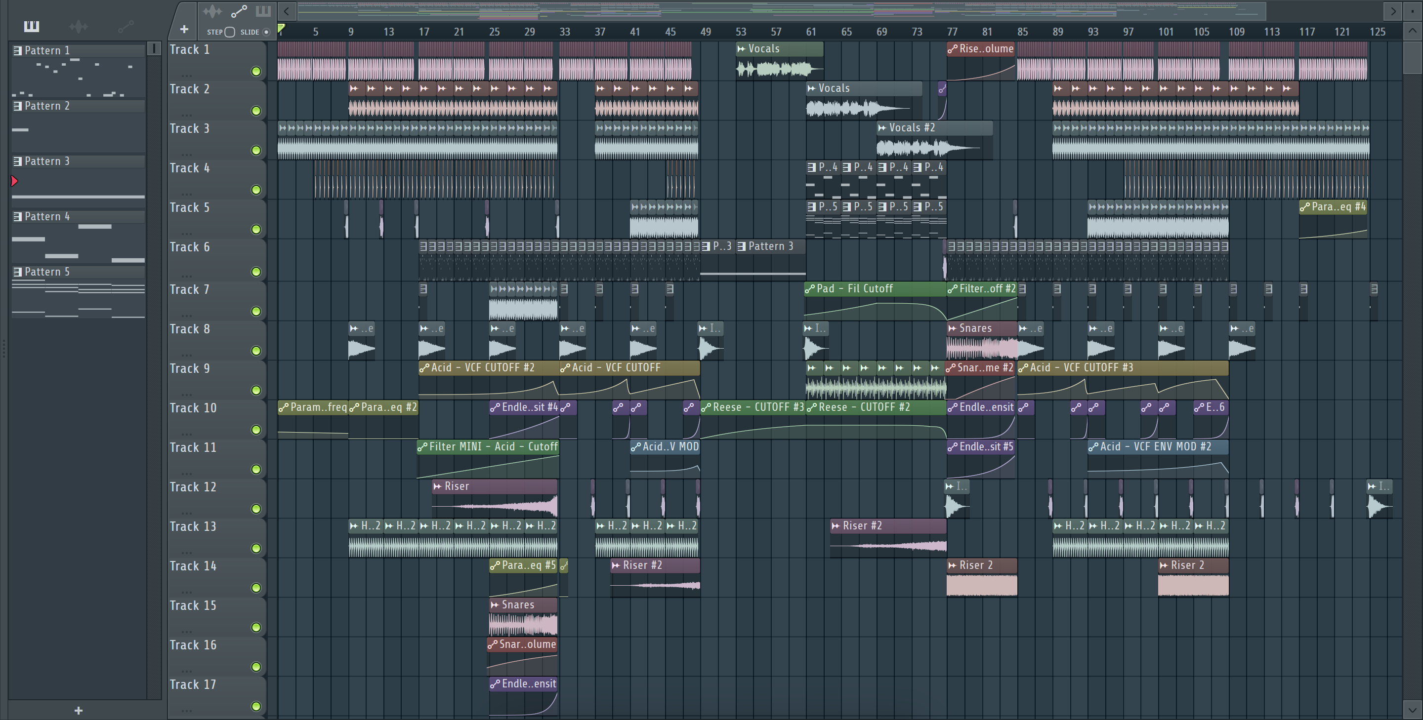The width and height of the screenshot is (1423, 720).
Task: Mute Track 12 using its green LED
Action: 256,509
